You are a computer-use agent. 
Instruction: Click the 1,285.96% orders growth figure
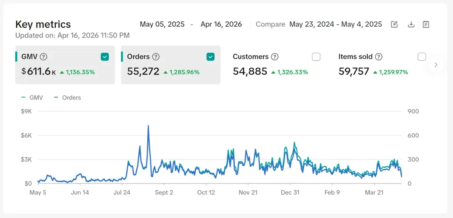pyautogui.click(x=184, y=72)
